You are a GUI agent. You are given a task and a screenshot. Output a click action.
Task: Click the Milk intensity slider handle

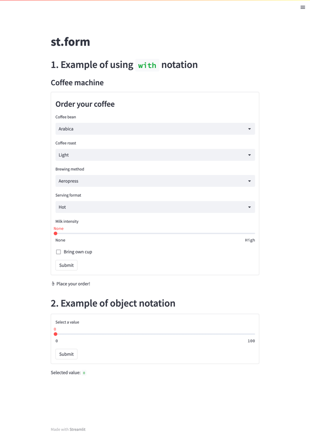55,233
